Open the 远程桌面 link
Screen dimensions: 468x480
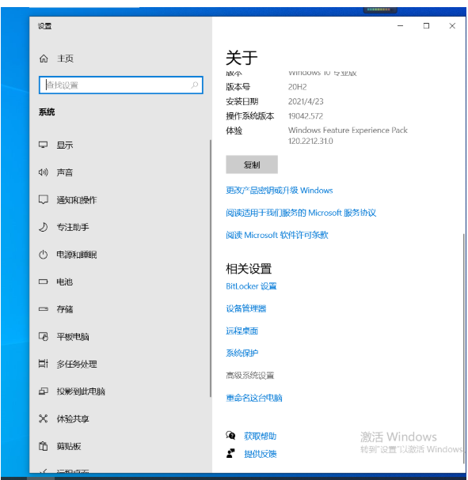point(242,331)
